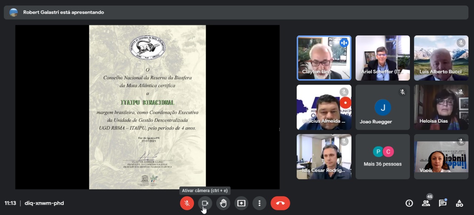This screenshot has width=474, height=215.
Task: Unmute the microphone
Action: [x=187, y=203]
